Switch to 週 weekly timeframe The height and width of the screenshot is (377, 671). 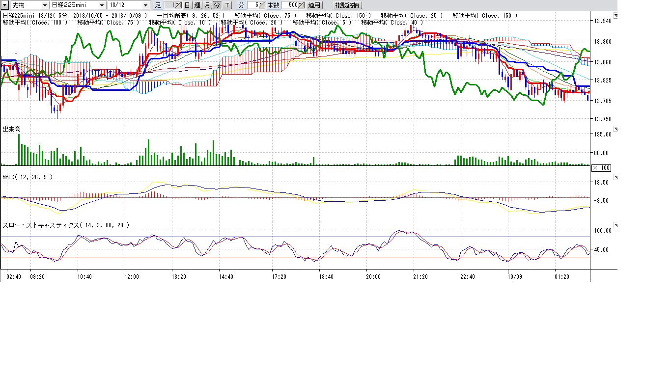click(x=197, y=5)
